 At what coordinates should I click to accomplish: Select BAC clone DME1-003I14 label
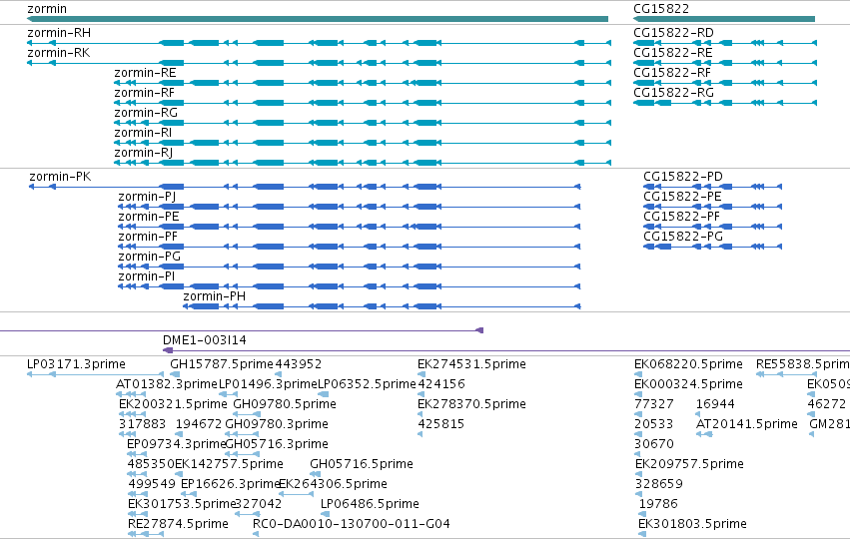(205, 340)
